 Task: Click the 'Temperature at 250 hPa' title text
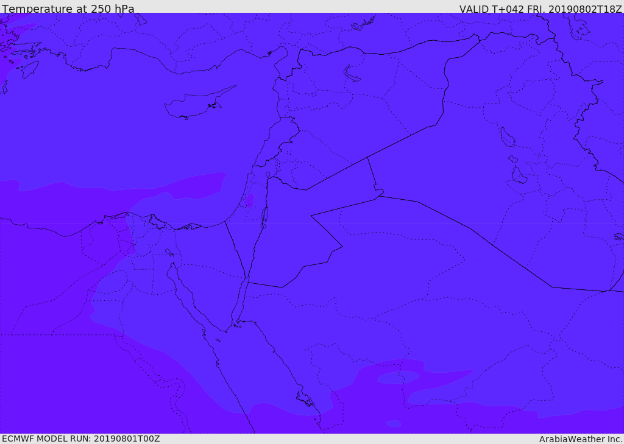pos(68,9)
